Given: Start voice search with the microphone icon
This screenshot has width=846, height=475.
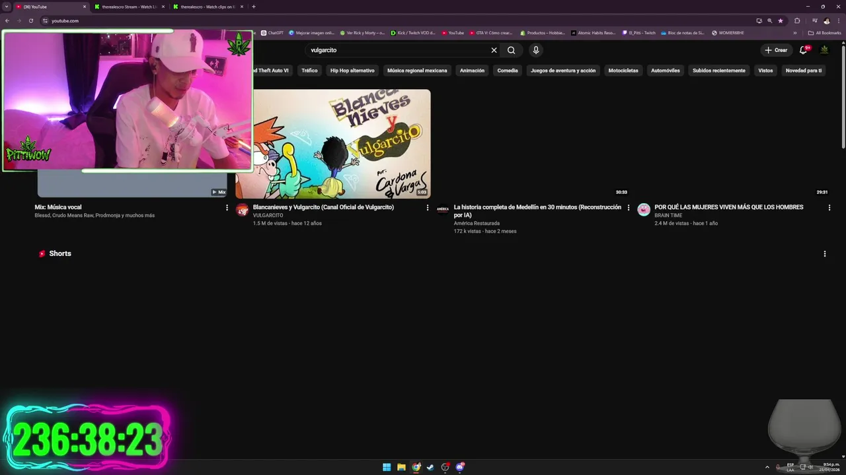Looking at the screenshot, I should click(536, 50).
